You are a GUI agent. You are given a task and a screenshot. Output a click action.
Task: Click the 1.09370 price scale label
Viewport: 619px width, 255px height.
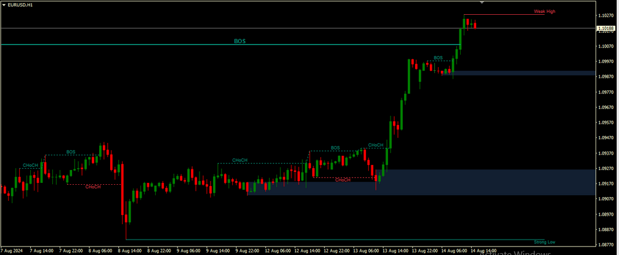pyautogui.click(x=606, y=153)
